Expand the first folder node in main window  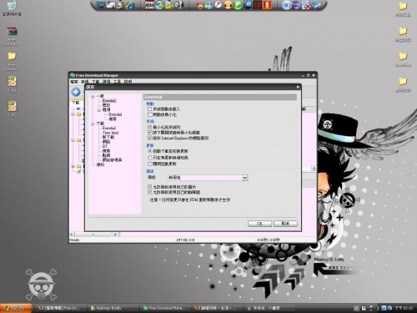[x=73, y=114]
